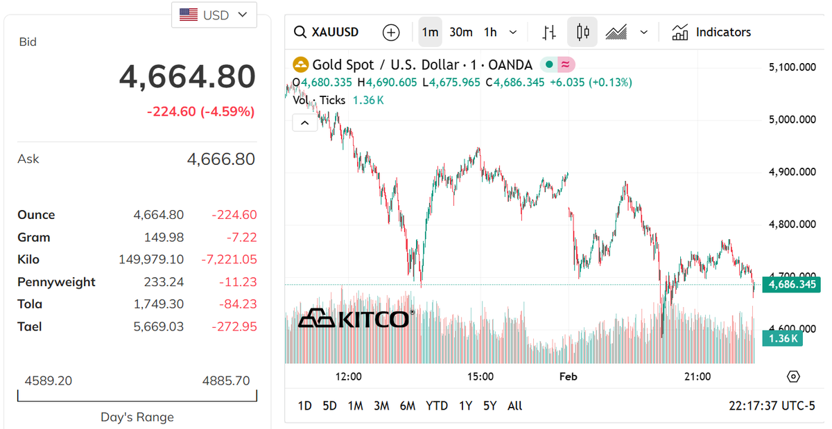Click the Day's Range bar
Screen dimensions: 832x429
[137, 396]
